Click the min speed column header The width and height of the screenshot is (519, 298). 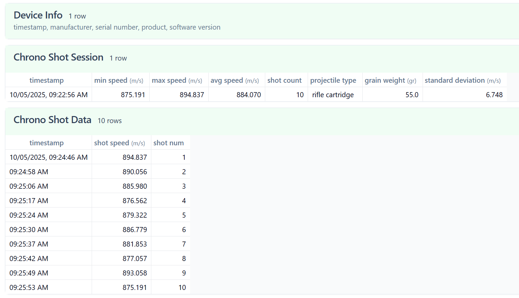coord(119,80)
